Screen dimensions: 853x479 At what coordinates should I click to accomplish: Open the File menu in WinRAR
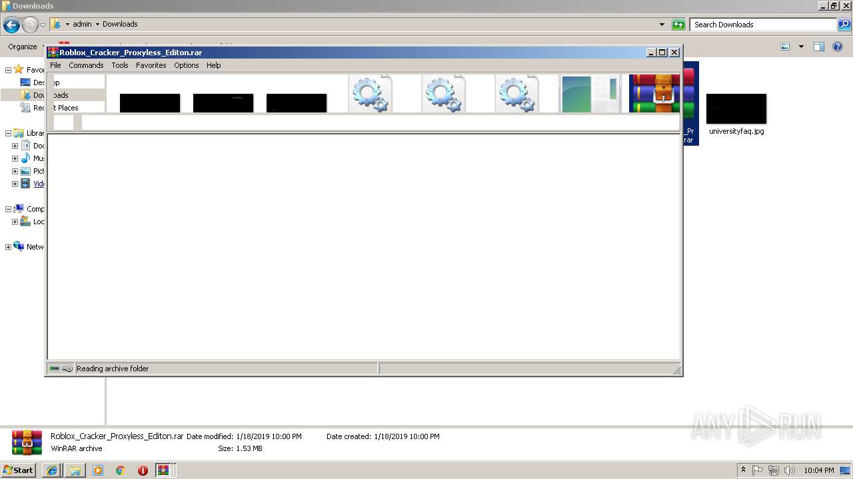(55, 65)
